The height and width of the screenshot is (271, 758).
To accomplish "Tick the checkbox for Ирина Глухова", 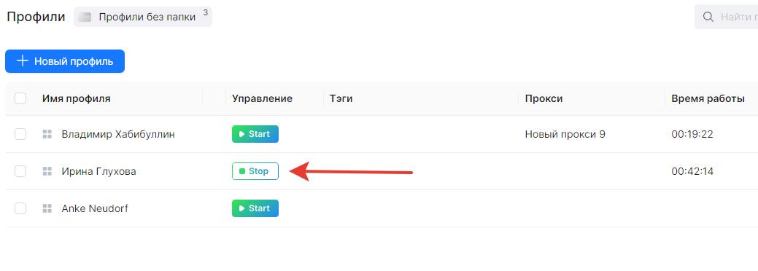I will [20, 171].
